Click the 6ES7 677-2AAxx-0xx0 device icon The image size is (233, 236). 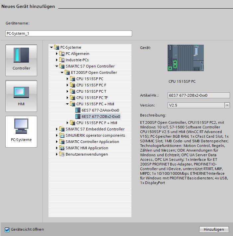[78, 110]
